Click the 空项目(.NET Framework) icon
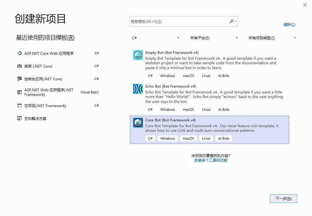 click(19, 106)
